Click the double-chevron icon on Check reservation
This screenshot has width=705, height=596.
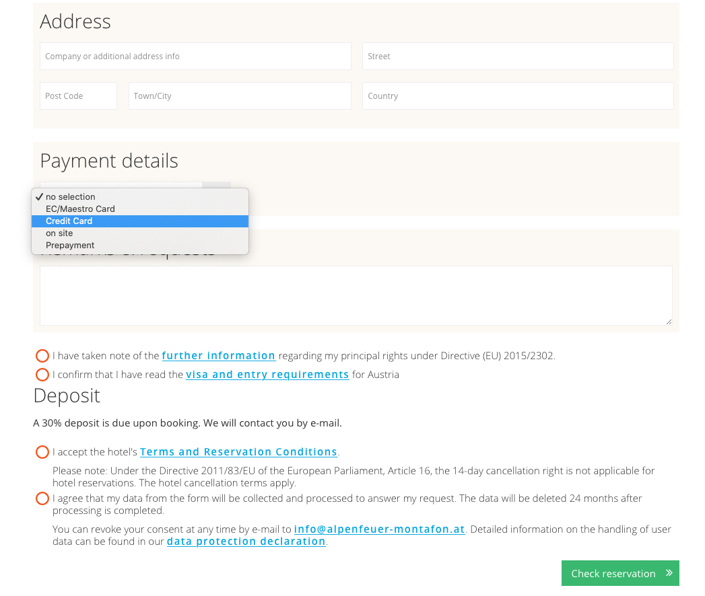click(669, 573)
